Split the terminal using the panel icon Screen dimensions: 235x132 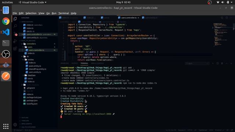217,63
